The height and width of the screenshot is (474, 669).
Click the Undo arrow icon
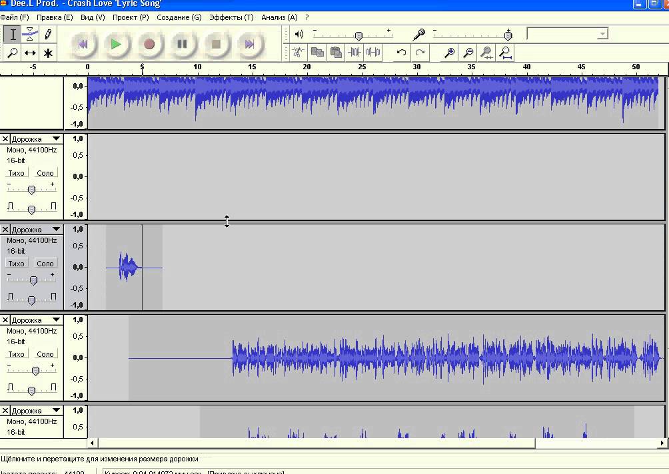coord(401,52)
